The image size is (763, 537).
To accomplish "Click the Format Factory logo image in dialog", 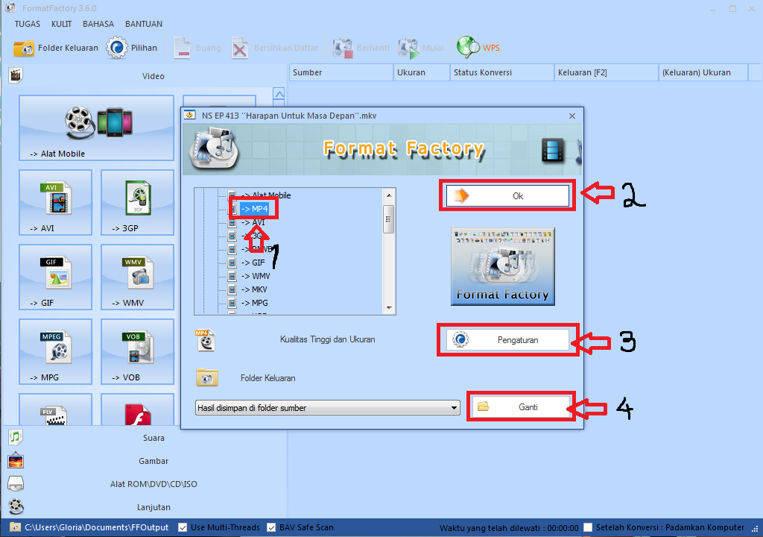I will click(x=503, y=266).
